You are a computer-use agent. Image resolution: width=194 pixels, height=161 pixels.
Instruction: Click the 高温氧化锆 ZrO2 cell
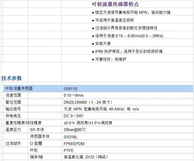[86, 157]
